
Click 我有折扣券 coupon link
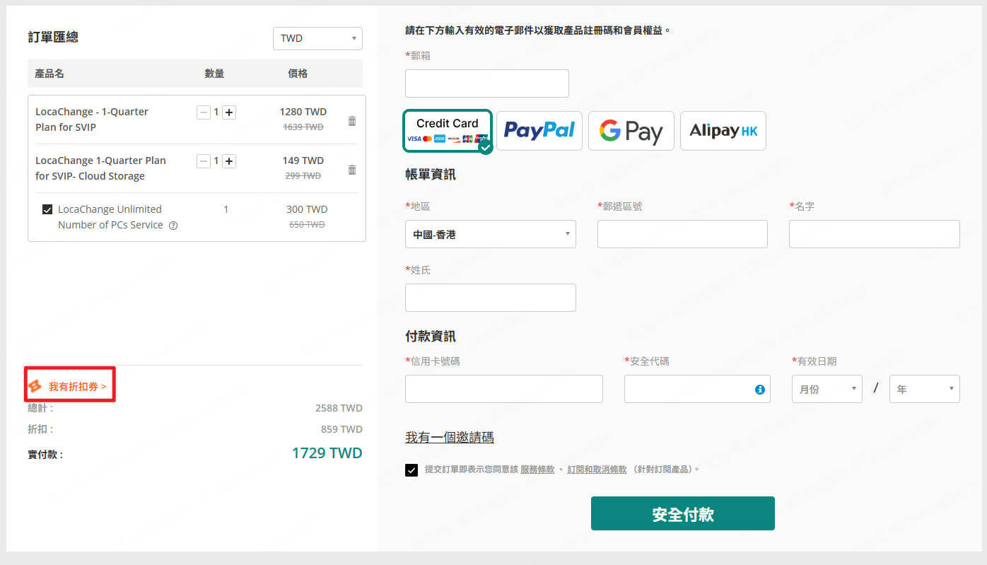click(77, 387)
